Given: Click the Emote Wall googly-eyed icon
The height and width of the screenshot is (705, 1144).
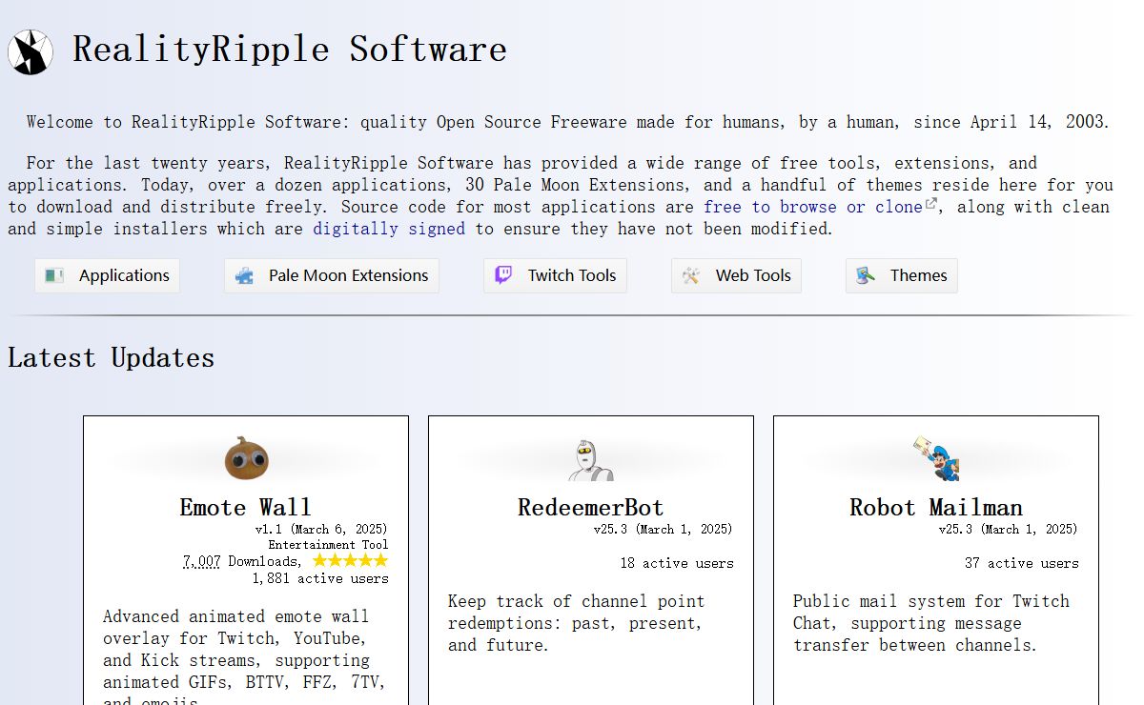Looking at the screenshot, I should 247,458.
